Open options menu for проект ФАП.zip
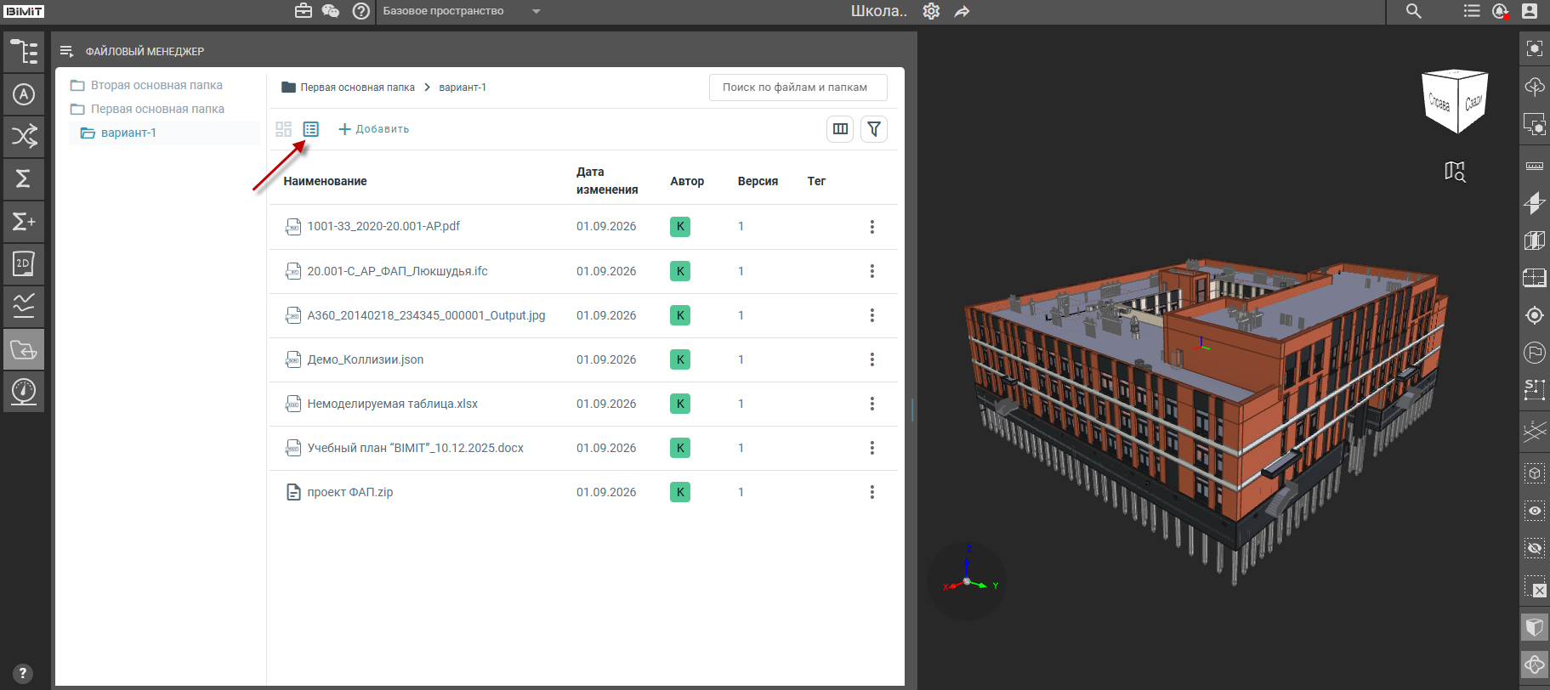Image resolution: width=1550 pixels, height=690 pixels. [x=872, y=492]
